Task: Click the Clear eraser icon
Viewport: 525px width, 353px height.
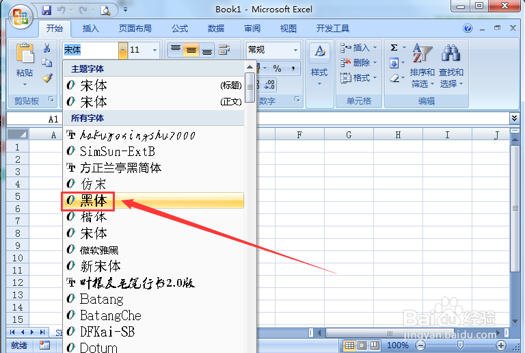Action: [394, 78]
